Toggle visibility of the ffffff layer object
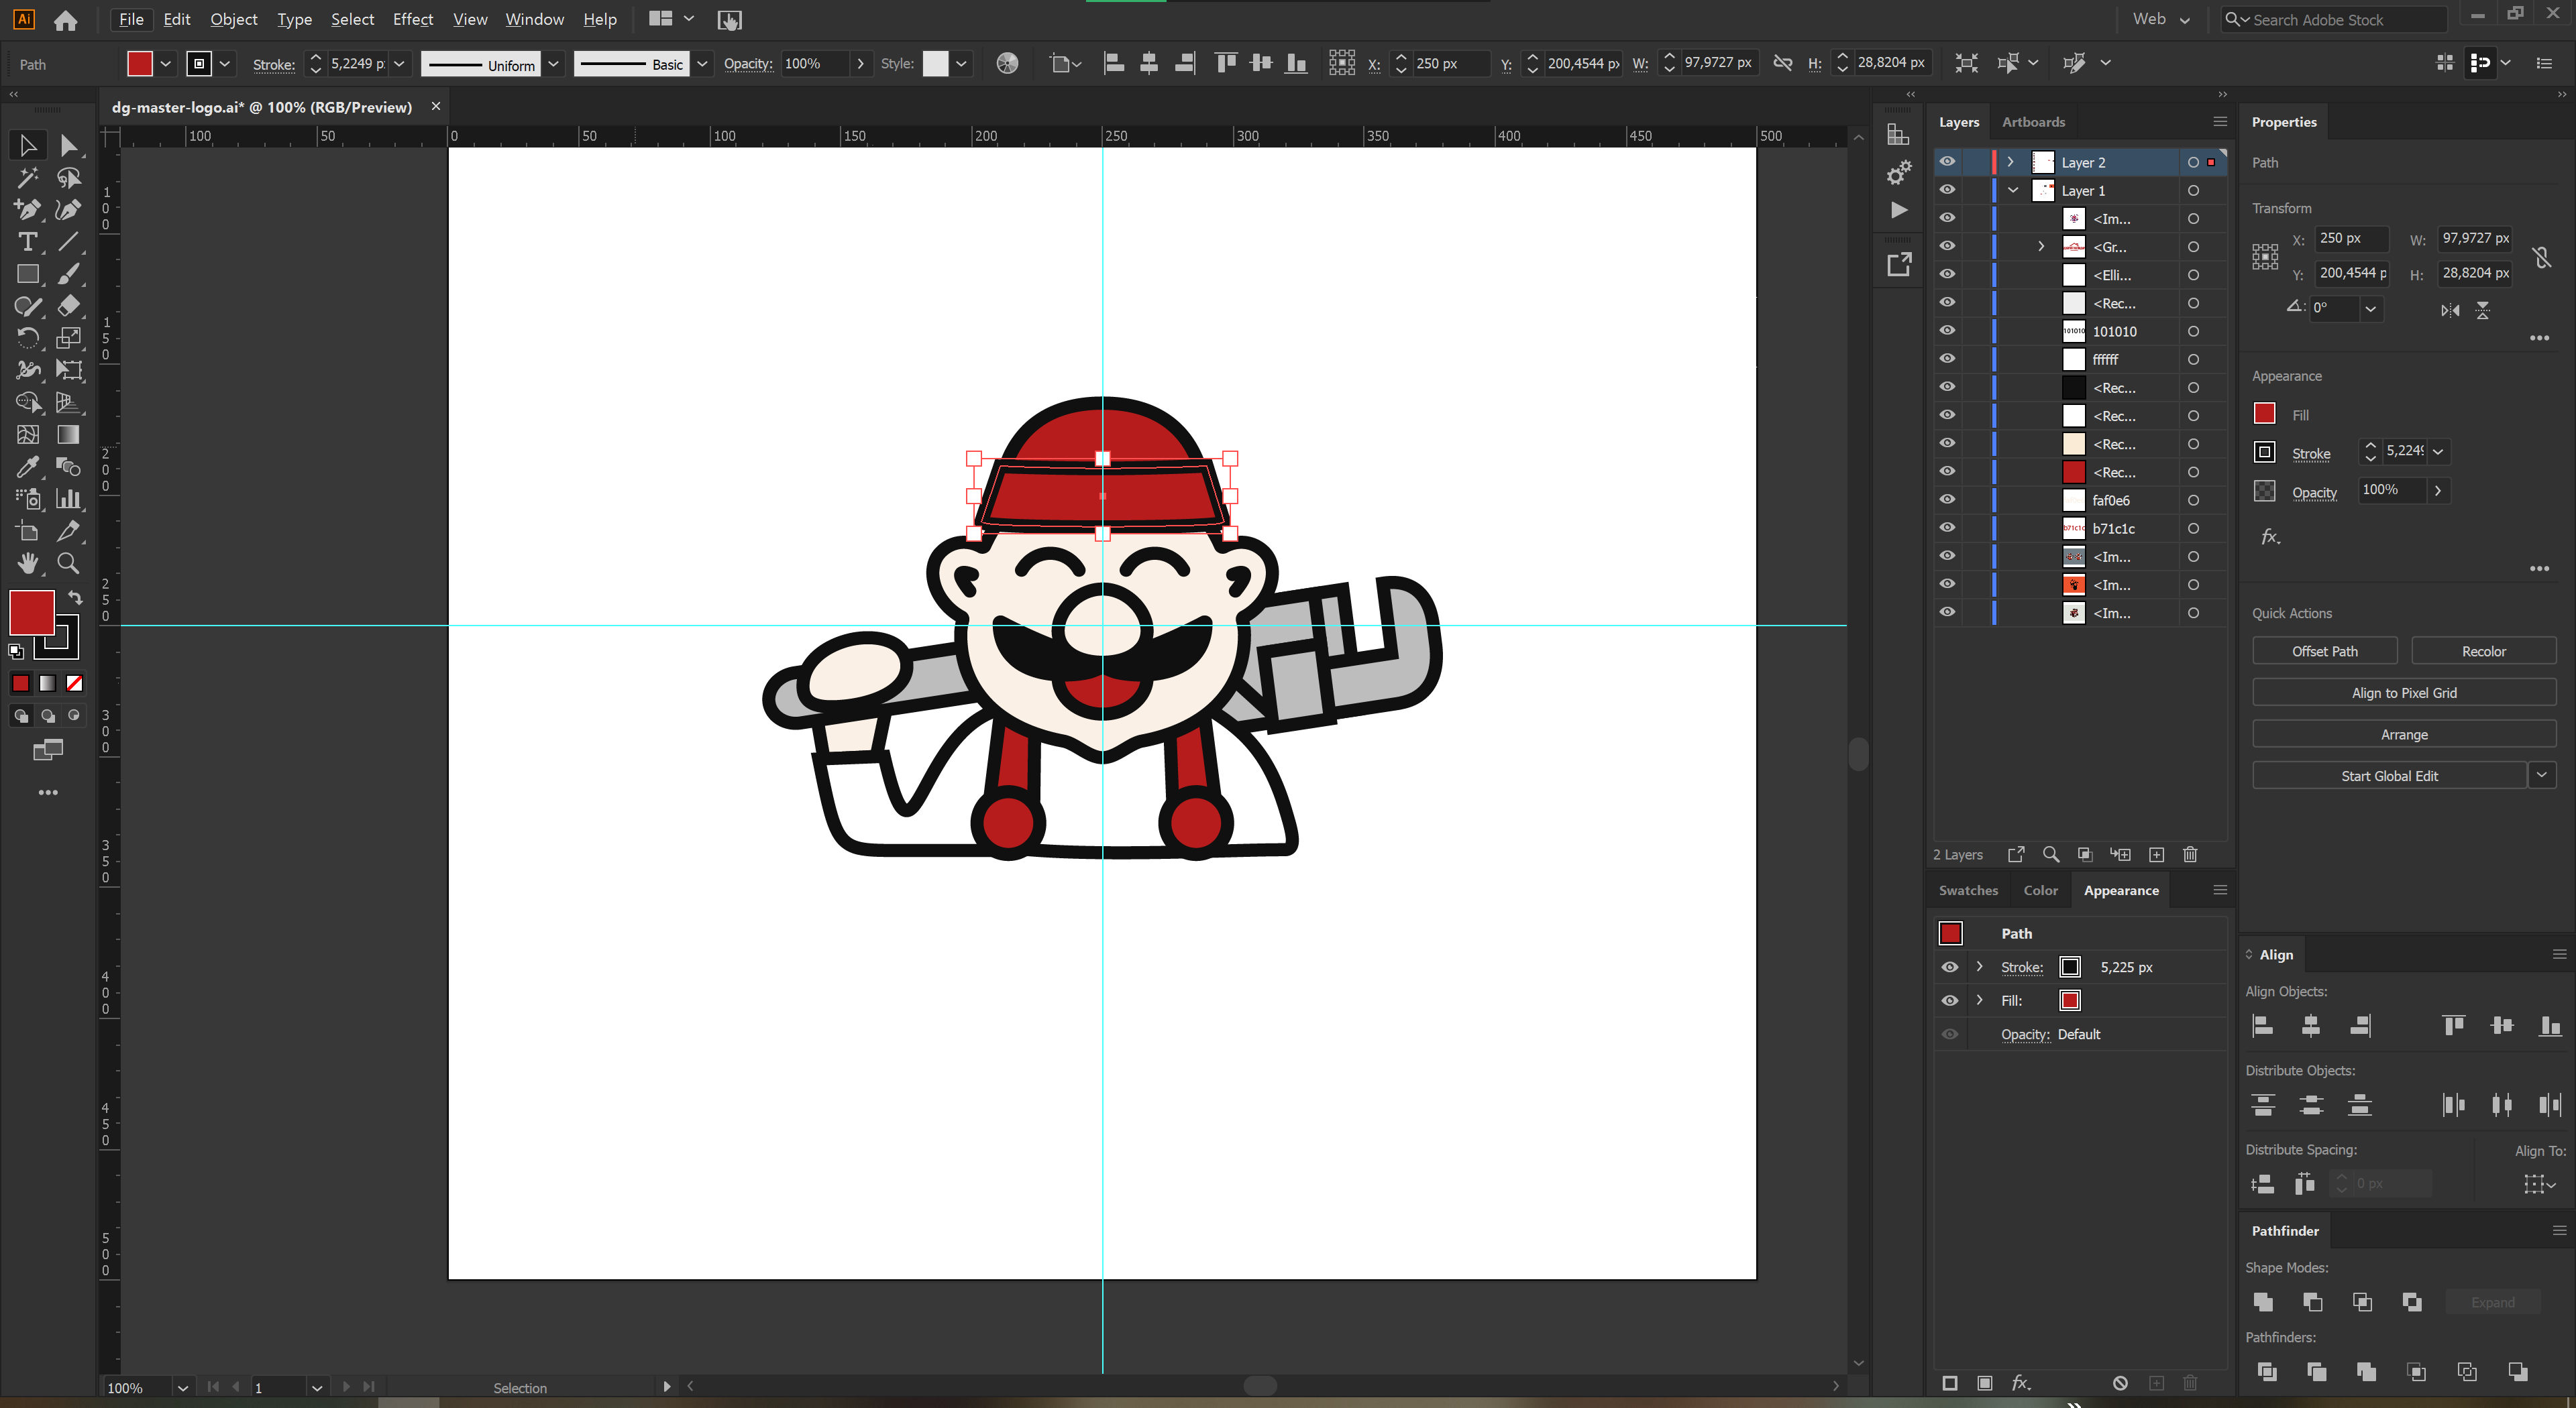The image size is (2576, 1408). click(1947, 359)
